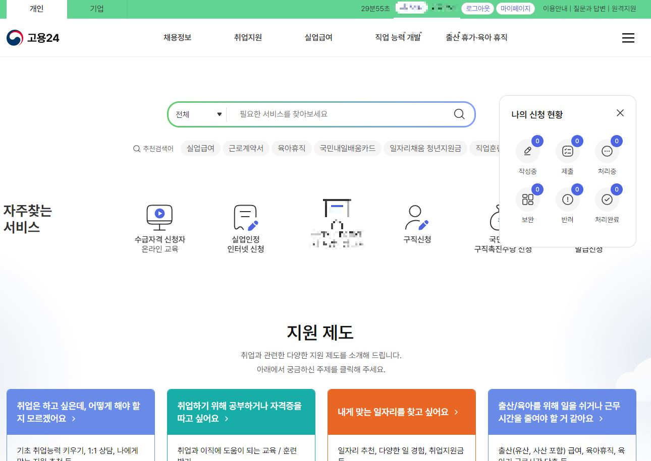Open the 작성중 status icon
The image size is (651, 461).
(527, 151)
